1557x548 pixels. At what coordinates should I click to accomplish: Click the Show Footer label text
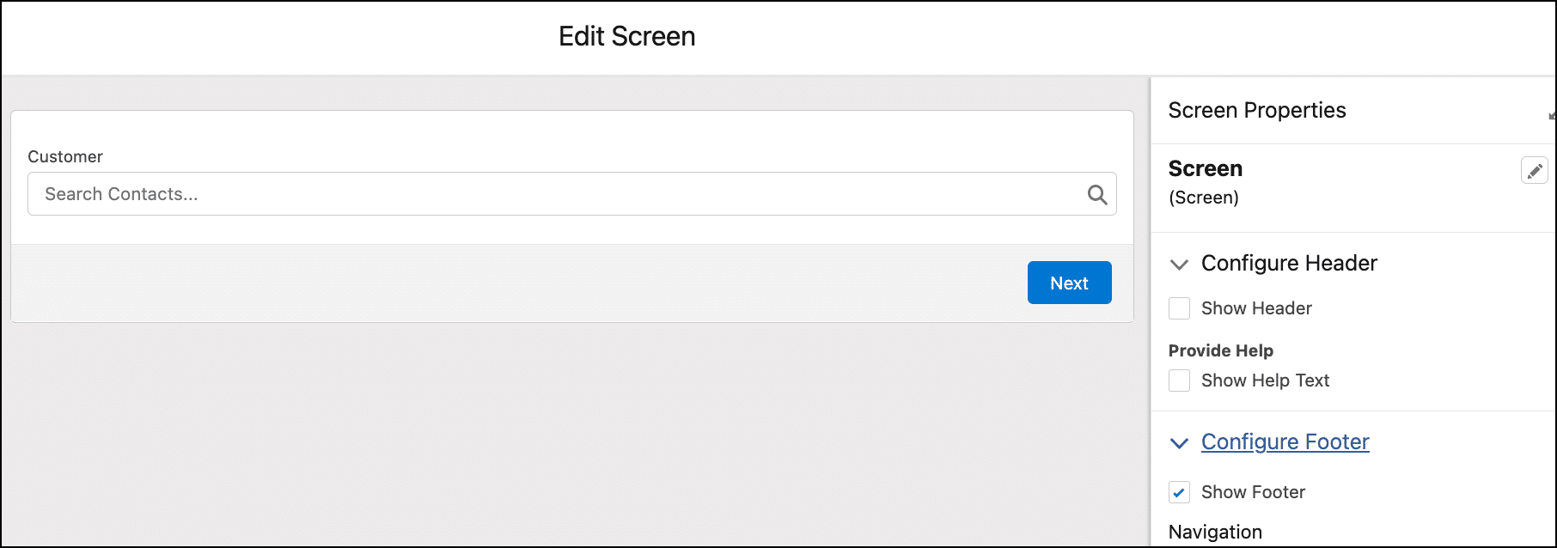(1253, 492)
